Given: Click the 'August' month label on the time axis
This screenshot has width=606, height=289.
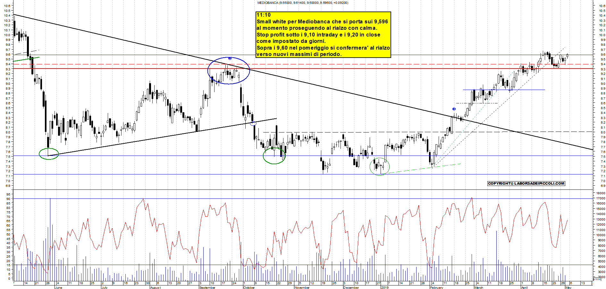Looking at the screenshot, I should (156, 287).
